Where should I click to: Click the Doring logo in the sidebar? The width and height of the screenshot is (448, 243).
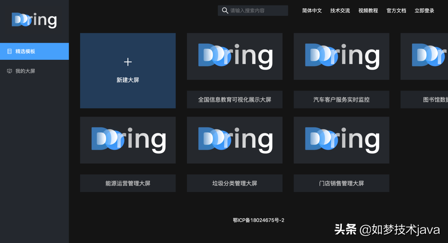34,20
